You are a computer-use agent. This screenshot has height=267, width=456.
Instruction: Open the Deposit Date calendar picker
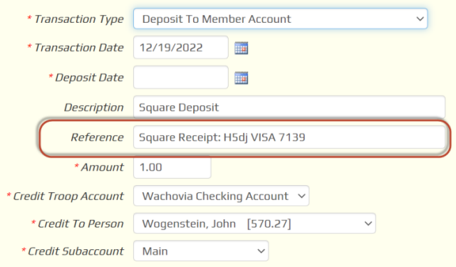(241, 78)
